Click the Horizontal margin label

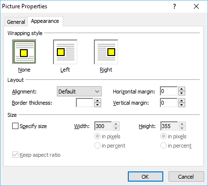(x=134, y=92)
